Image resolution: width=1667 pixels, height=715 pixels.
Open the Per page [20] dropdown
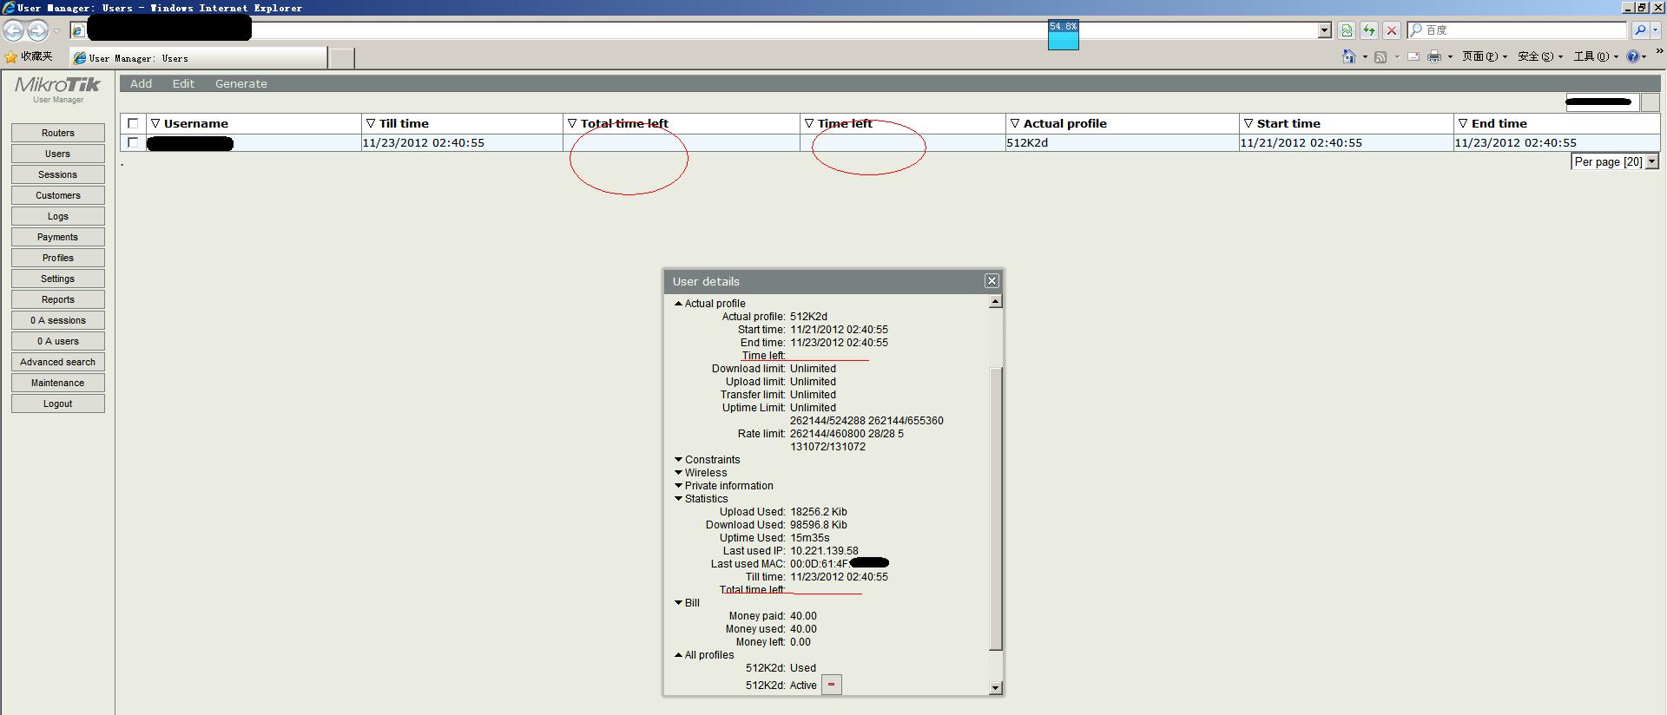(x=1615, y=161)
